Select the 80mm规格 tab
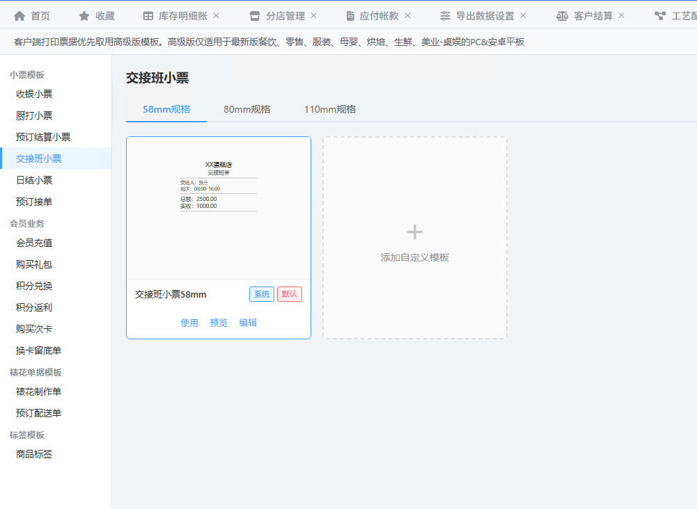 click(247, 109)
